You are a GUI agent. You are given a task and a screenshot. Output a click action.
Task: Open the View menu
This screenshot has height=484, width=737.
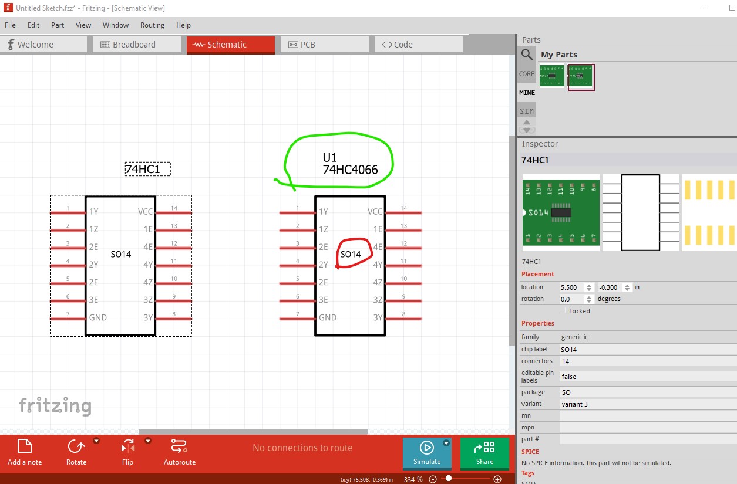click(83, 25)
